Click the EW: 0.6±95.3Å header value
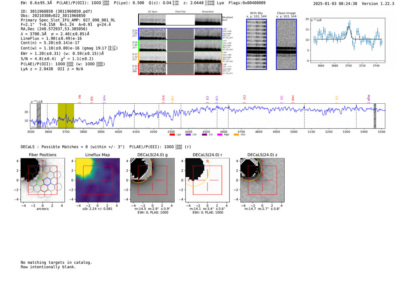This screenshot has height=283, width=415. pyautogui.click(x=36, y=3)
